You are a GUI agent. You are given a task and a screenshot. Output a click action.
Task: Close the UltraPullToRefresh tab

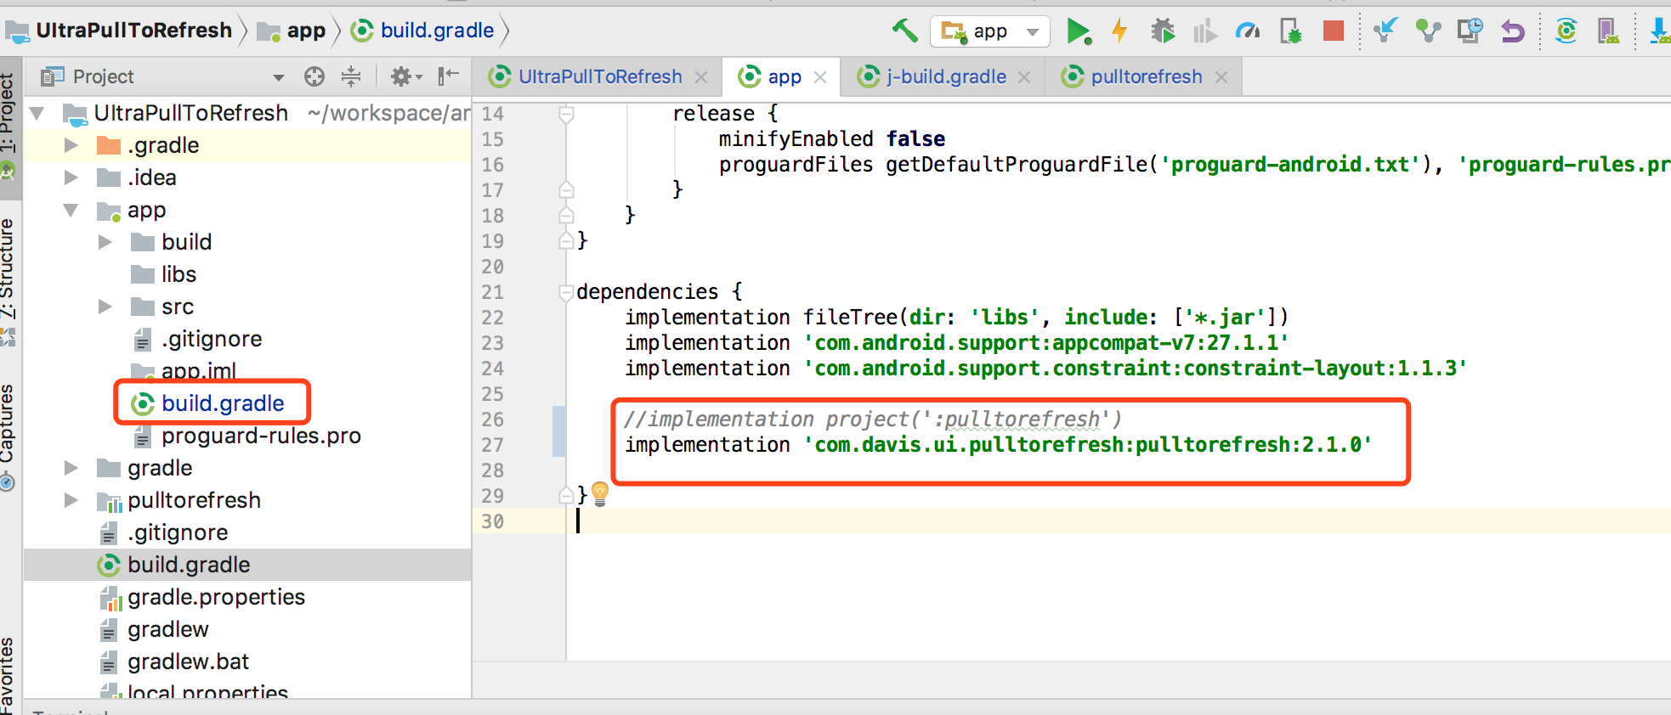pyautogui.click(x=701, y=77)
